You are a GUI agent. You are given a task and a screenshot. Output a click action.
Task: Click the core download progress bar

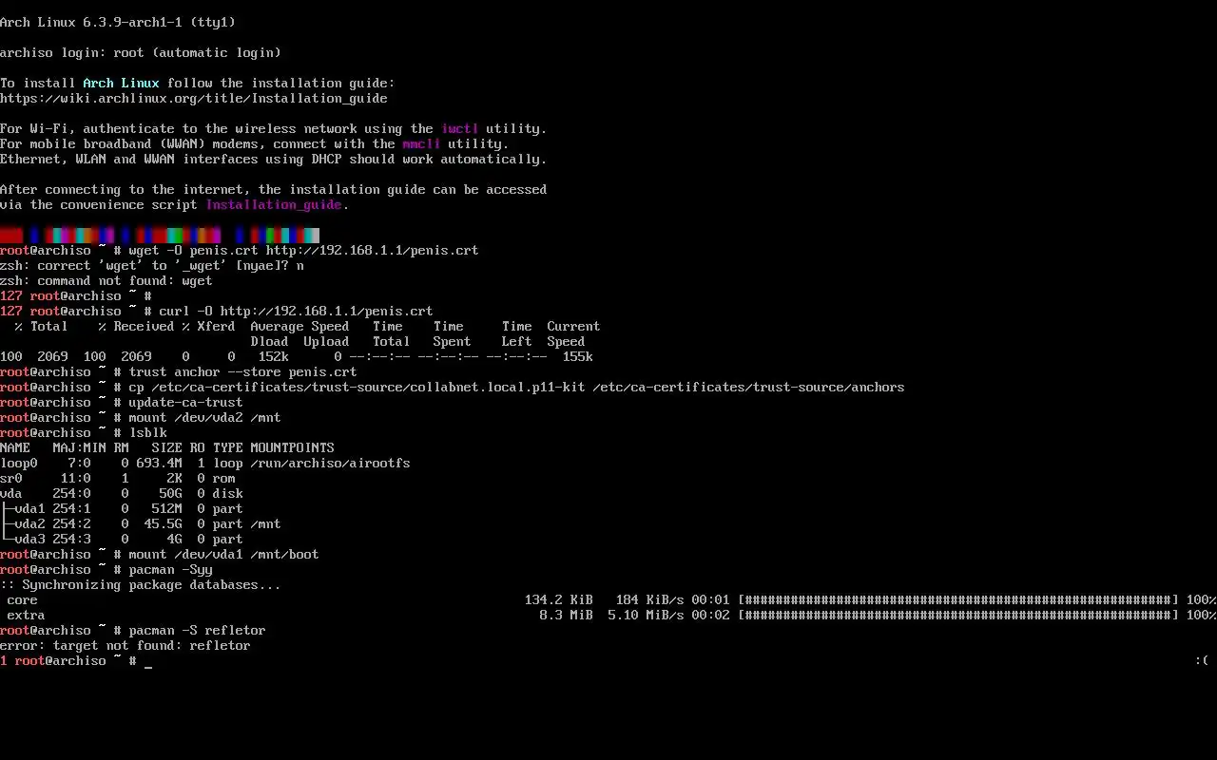click(958, 599)
